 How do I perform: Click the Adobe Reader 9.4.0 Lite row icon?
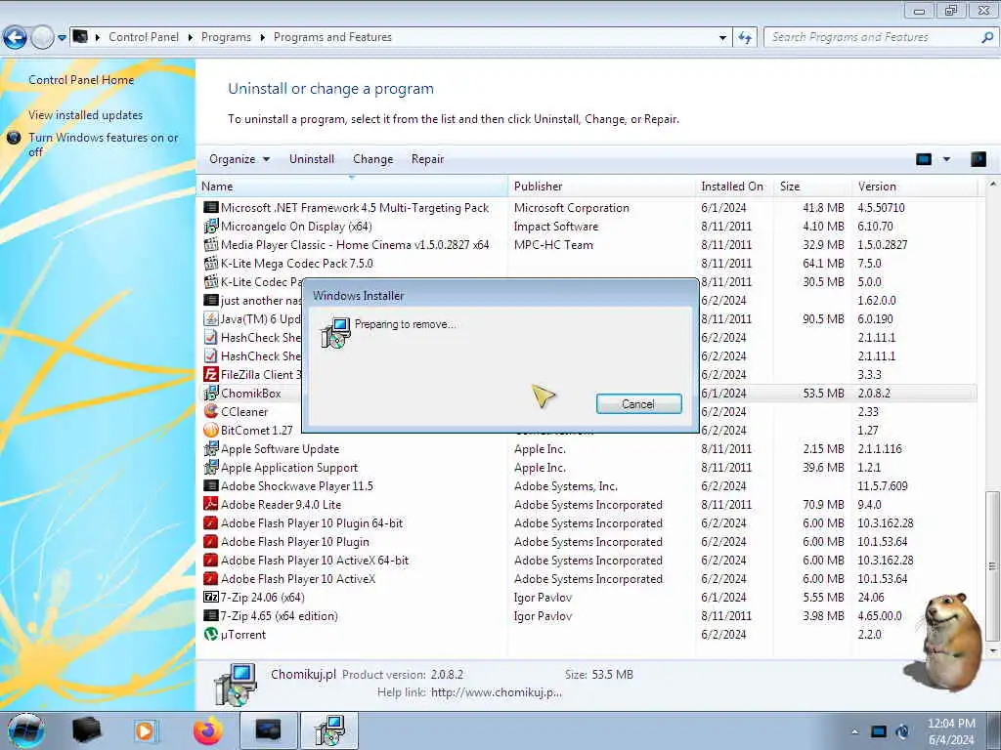[211, 504]
